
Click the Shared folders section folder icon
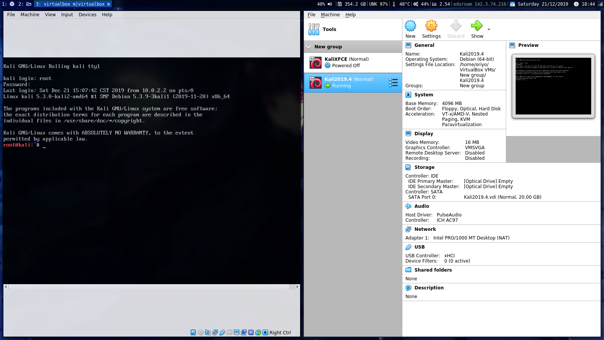tap(408, 270)
